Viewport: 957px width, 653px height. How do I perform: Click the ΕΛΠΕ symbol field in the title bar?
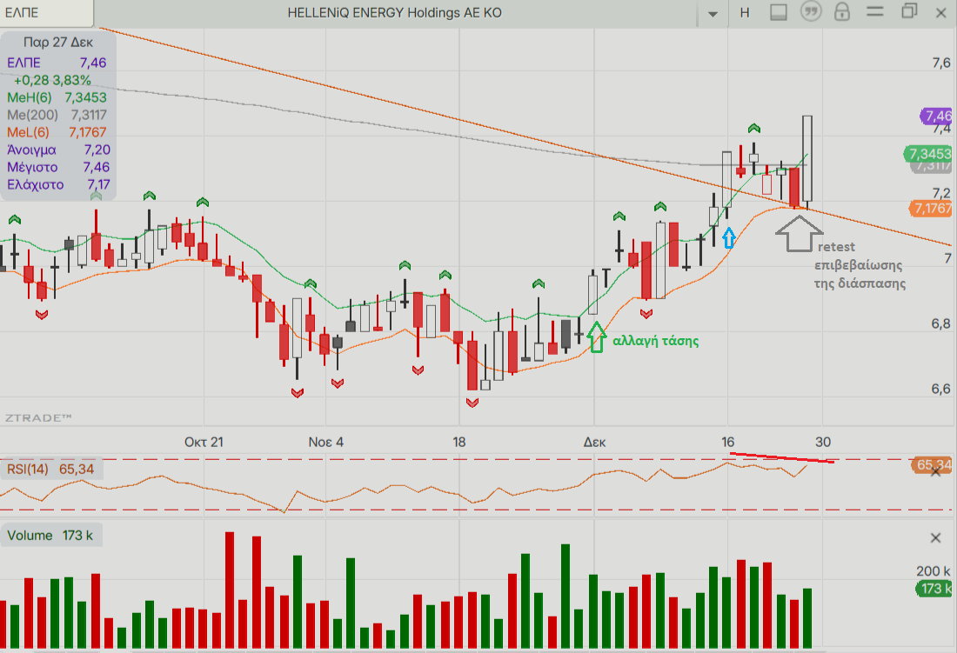pos(46,13)
